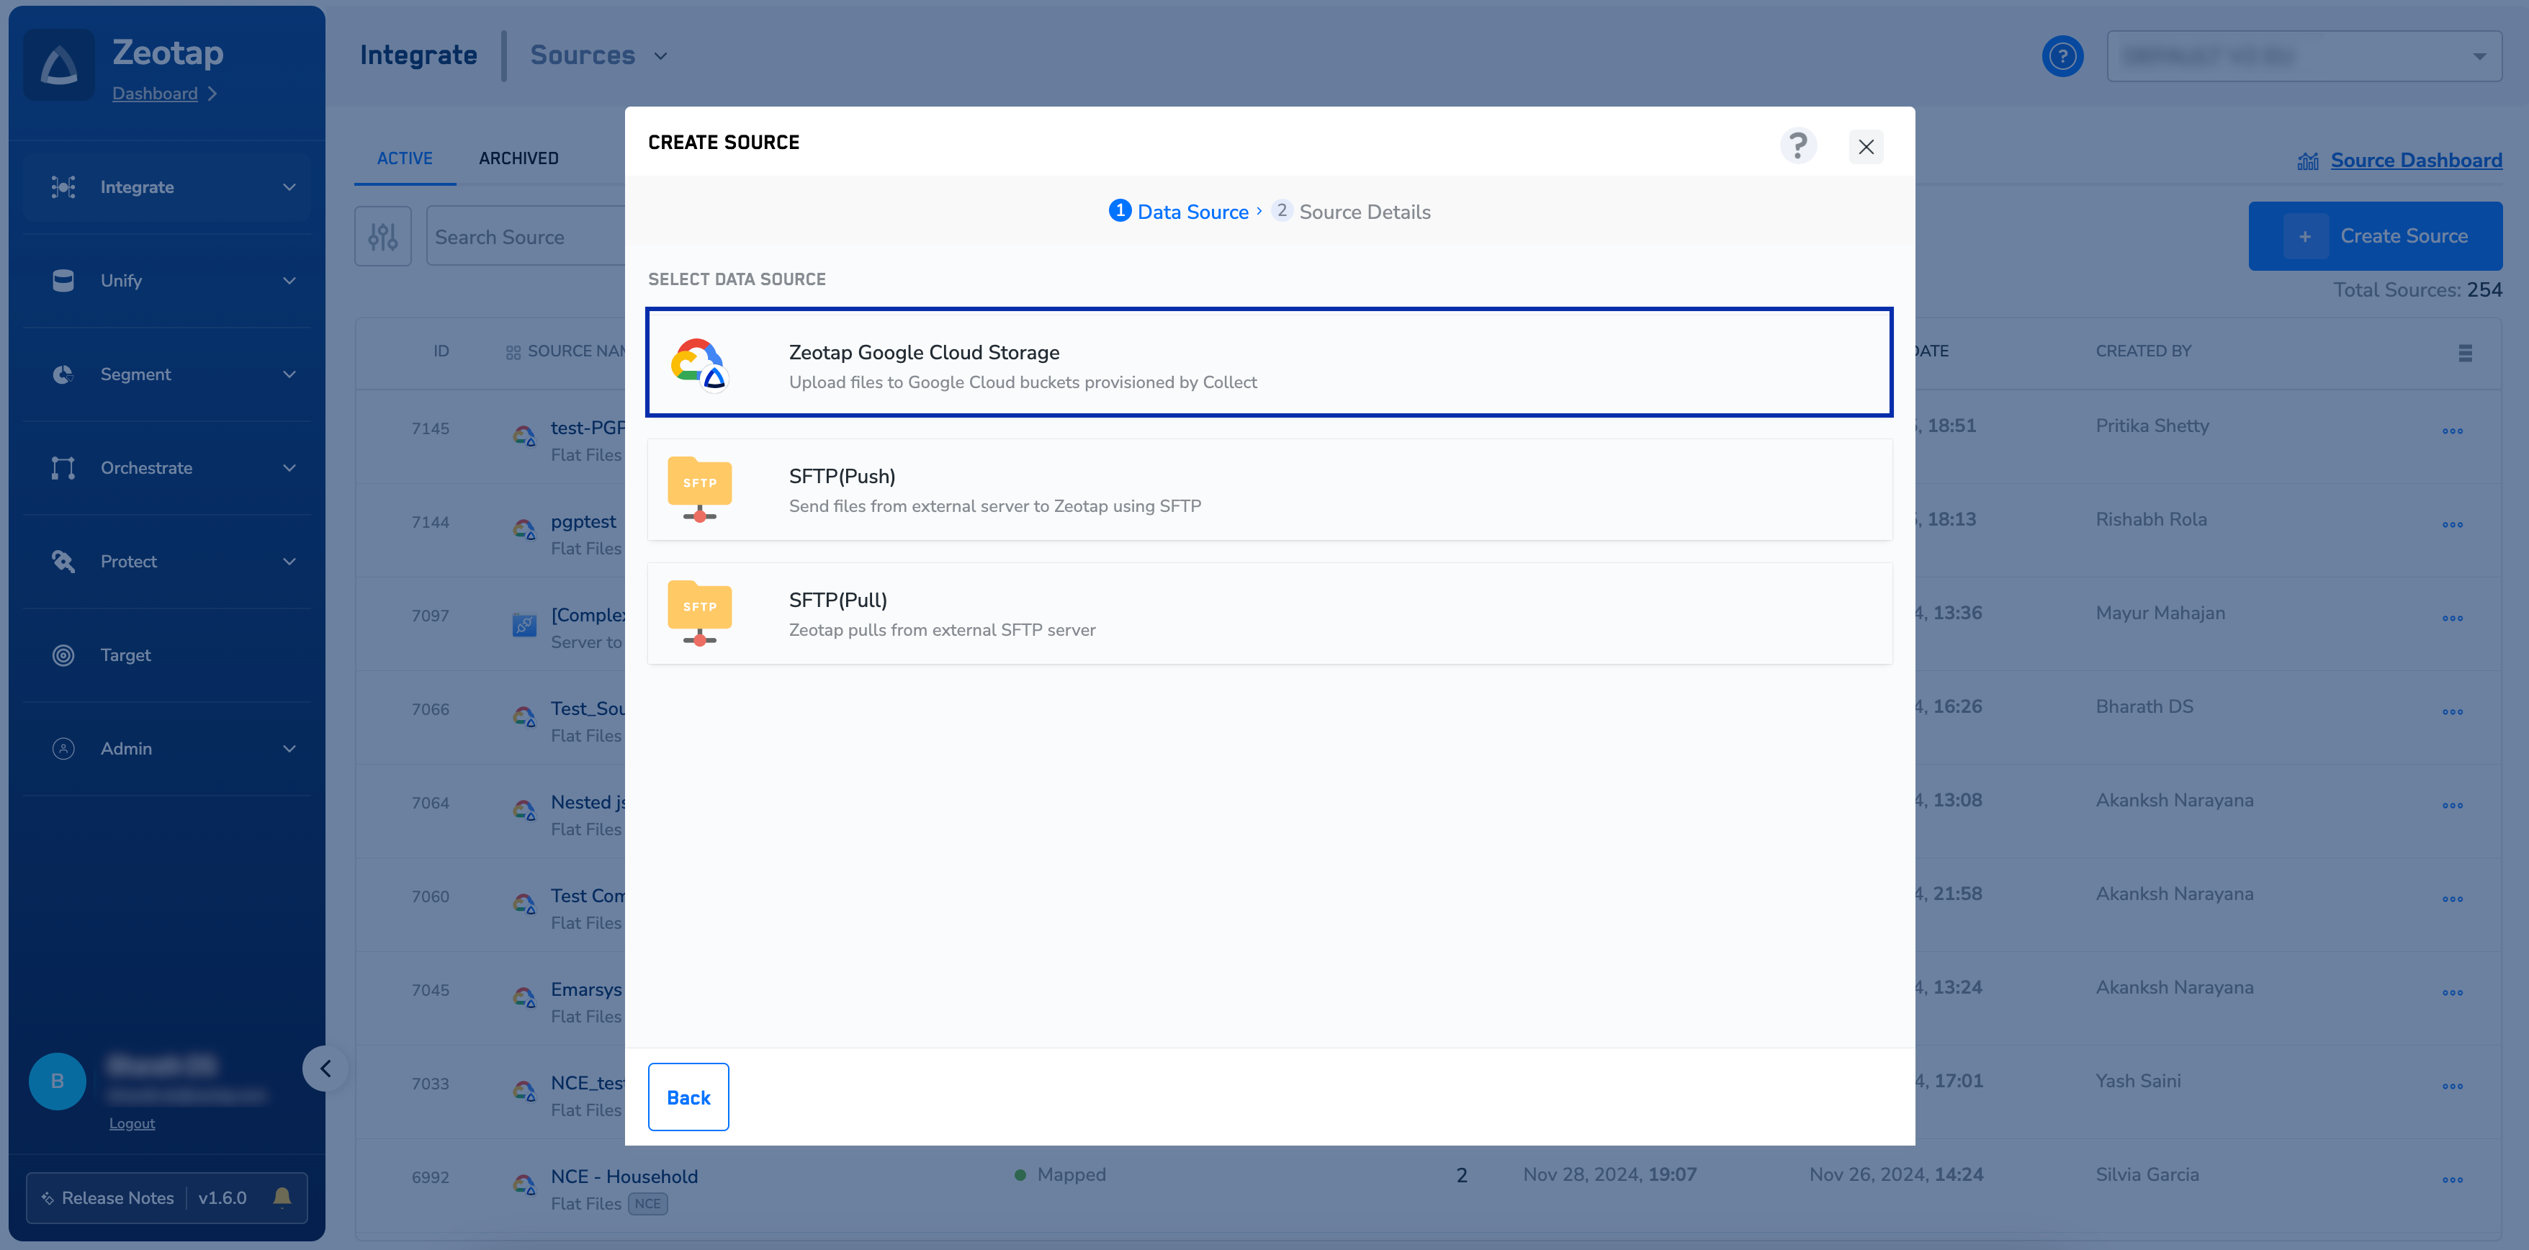Go to Source Details step
The height and width of the screenshot is (1250, 2529).
click(x=1352, y=211)
